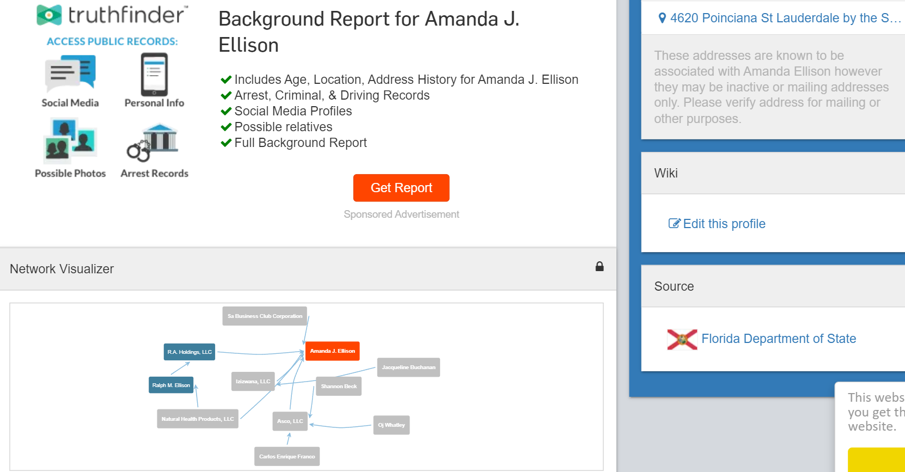Select the Sa Business Club Corporation node
Viewport: 905px width, 472px height.
(x=265, y=316)
